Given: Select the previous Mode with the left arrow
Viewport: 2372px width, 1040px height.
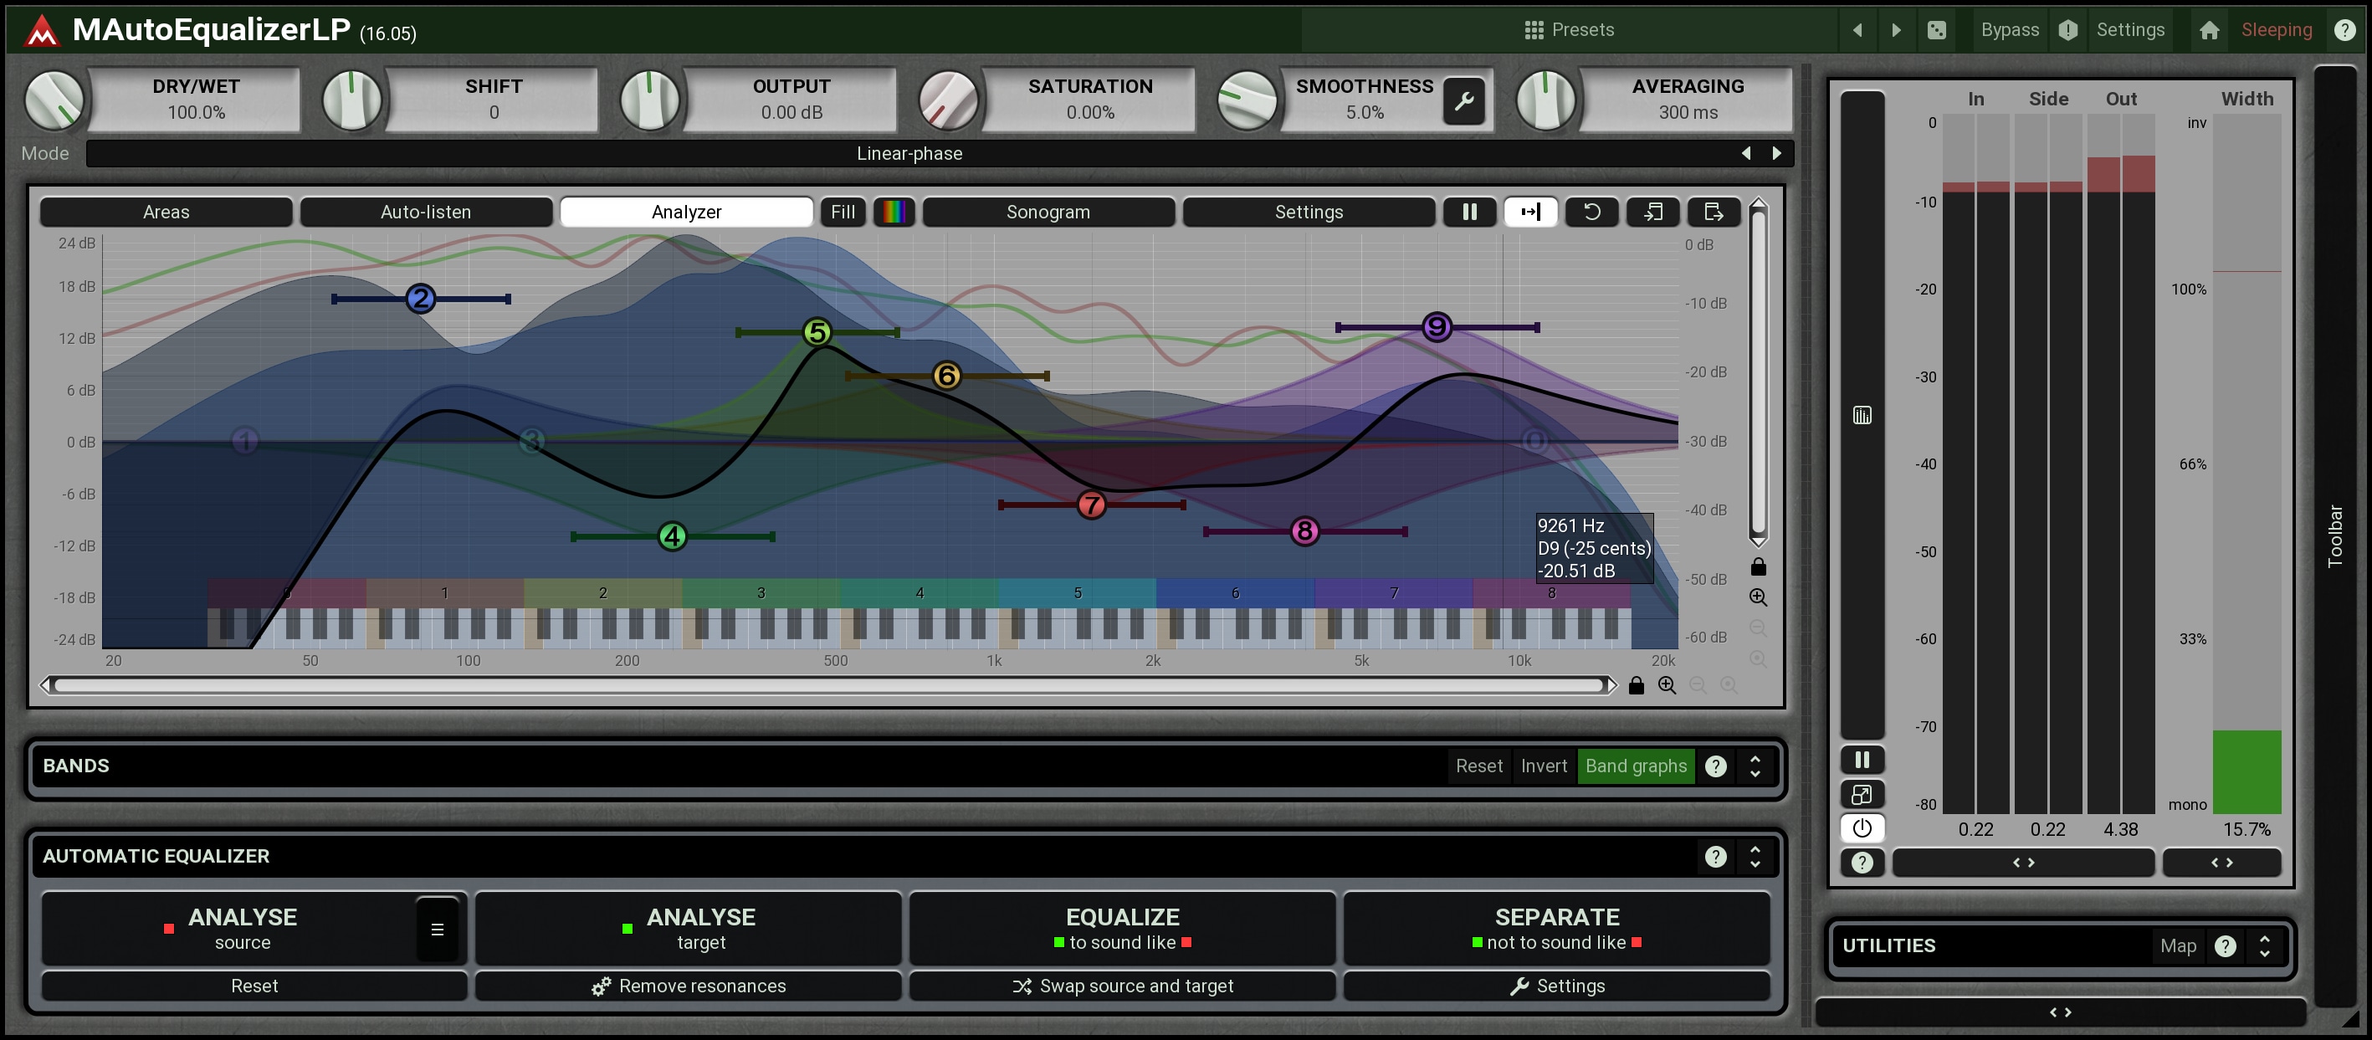Looking at the screenshot, I should click(x=1746, y=153).
